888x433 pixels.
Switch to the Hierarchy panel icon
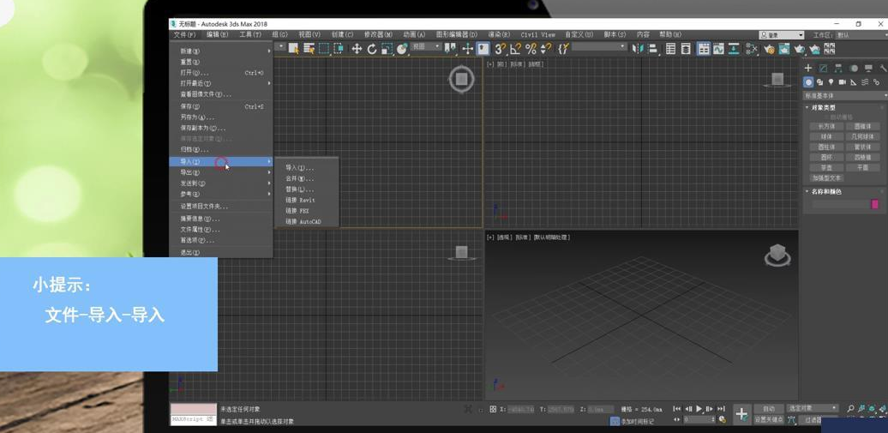click(x=837, y=68)
